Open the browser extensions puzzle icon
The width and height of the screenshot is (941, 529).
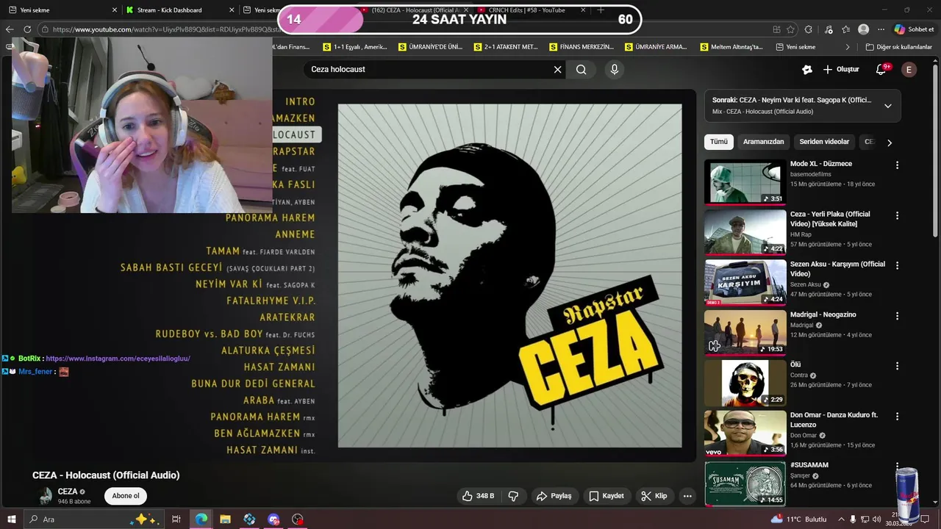809,29
